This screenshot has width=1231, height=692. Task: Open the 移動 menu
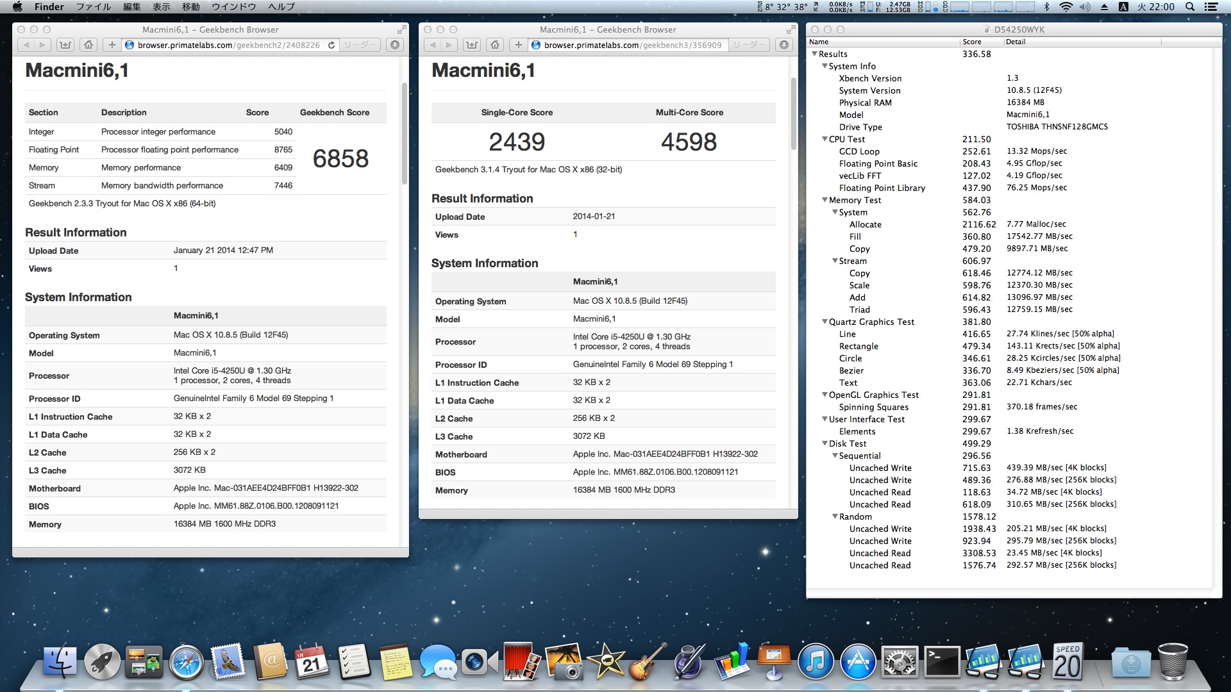coord(190,7)
